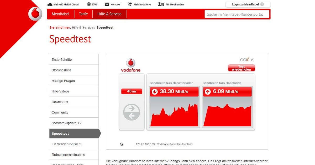Open Rufnummernmitnahme in the sidebar
The width and height of the screenshot is (315, 165).
74,155
